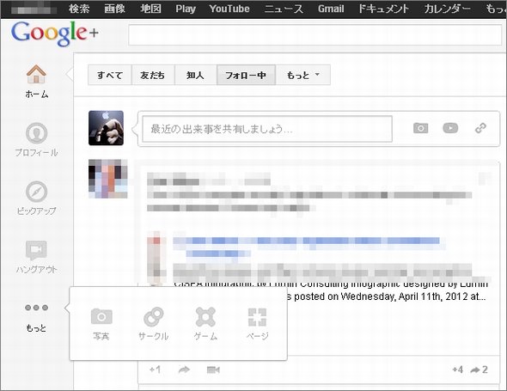Click the もっと three-dots sidebar icon

pyautogui.click(x=36, y=308)
